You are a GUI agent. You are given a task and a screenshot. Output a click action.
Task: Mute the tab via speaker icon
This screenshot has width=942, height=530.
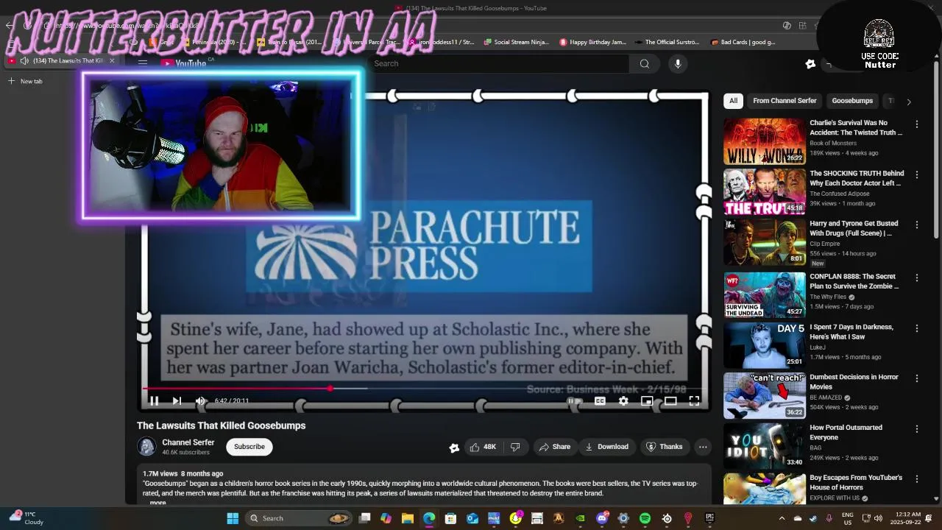pyautogui.click(x=24, y=60)
